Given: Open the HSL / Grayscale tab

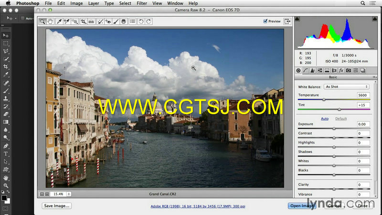Looking at the screenshot, I should tap(320, 70).
